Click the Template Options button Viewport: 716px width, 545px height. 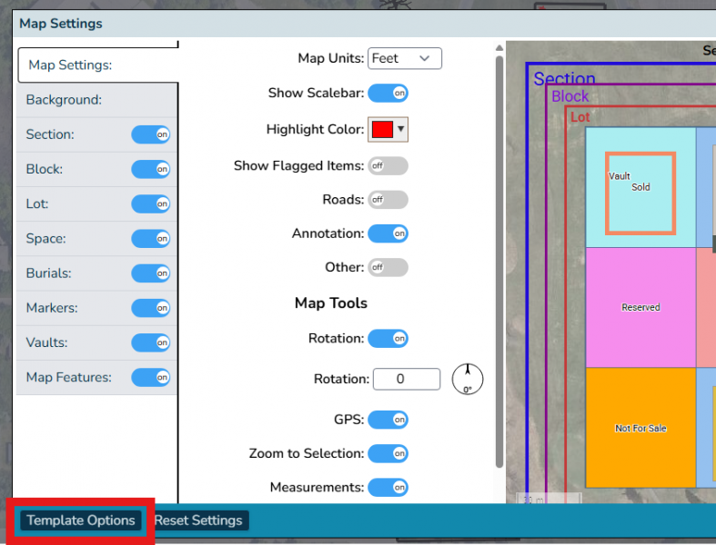[x=80, y=520]
